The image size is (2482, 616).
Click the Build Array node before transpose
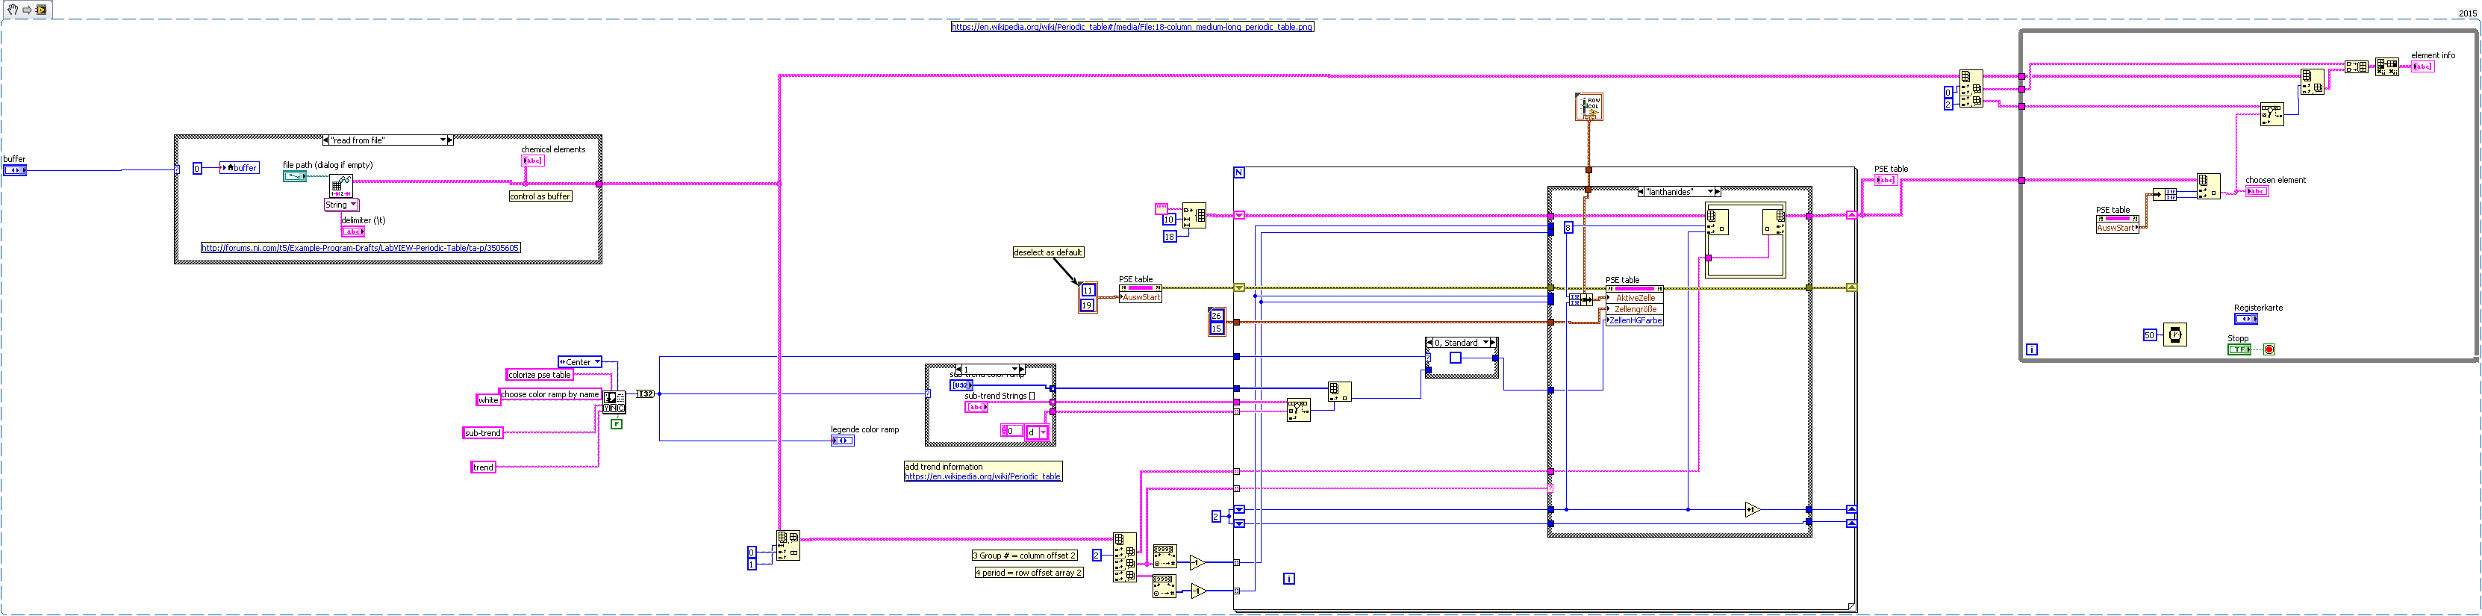click(2357, 66)
